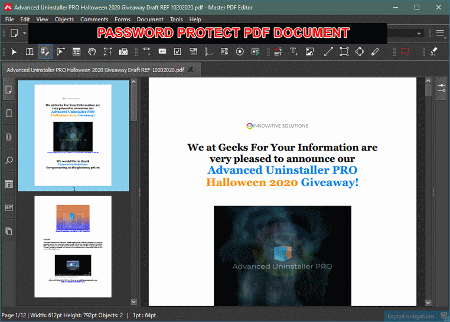Open the Document menu
This screenshot has height=322, width=450.
click(150, 19)
